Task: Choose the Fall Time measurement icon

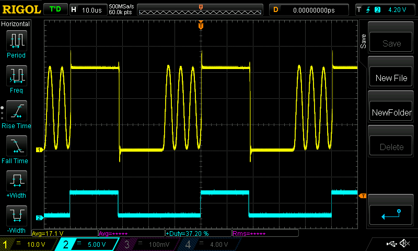Action: click(16, 146)
